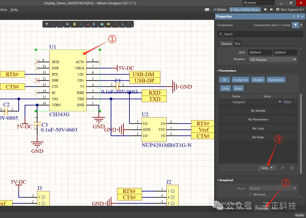The image size is (306, 218).
Task: Toggle the Rules filter button
Action: (x=238, y=88)
